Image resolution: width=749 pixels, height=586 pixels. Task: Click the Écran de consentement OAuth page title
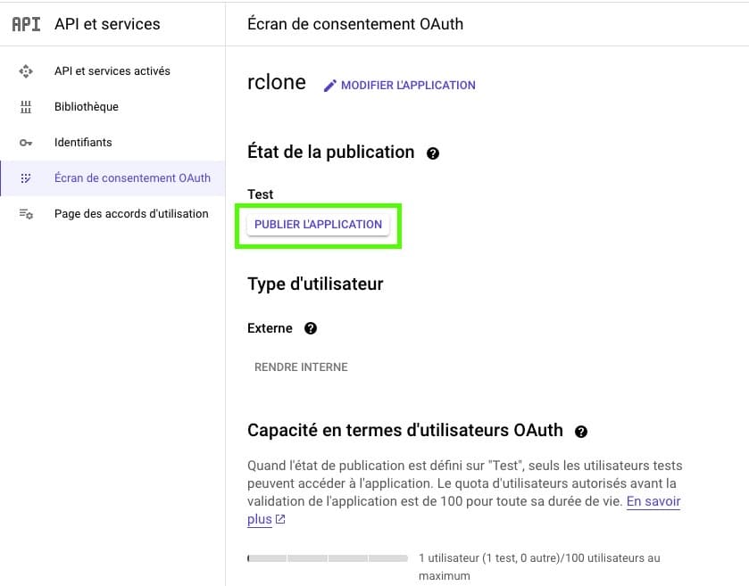click(x=355, y=24)
